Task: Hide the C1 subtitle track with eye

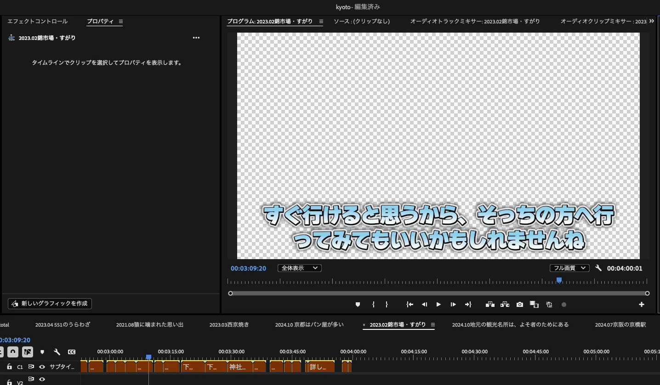Action: pyautogui.click(x=42, y=367)
